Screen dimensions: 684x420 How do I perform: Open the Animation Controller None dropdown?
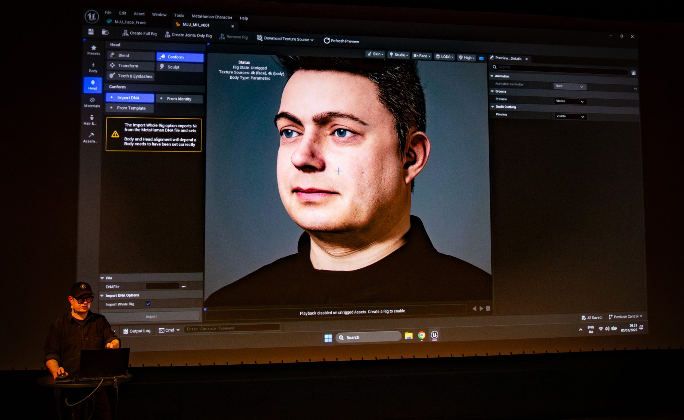(x=570, y=86)
